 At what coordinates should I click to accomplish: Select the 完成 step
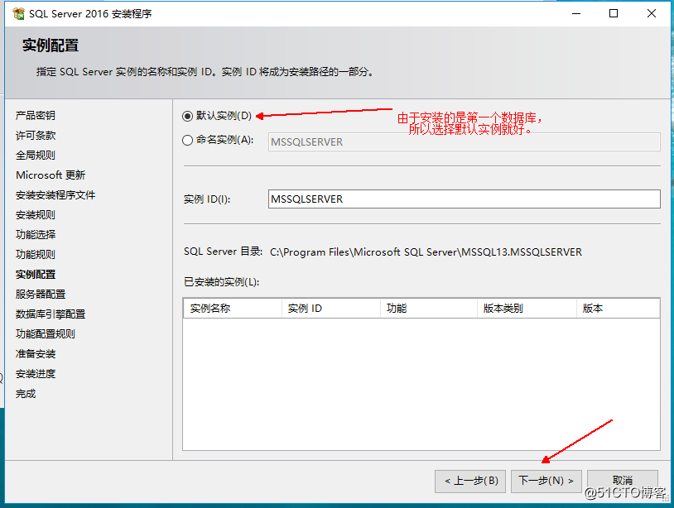point(26,393)
